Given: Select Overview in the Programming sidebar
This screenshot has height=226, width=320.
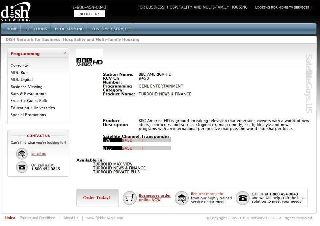Looking at the screenshot, I should (19, 66).
